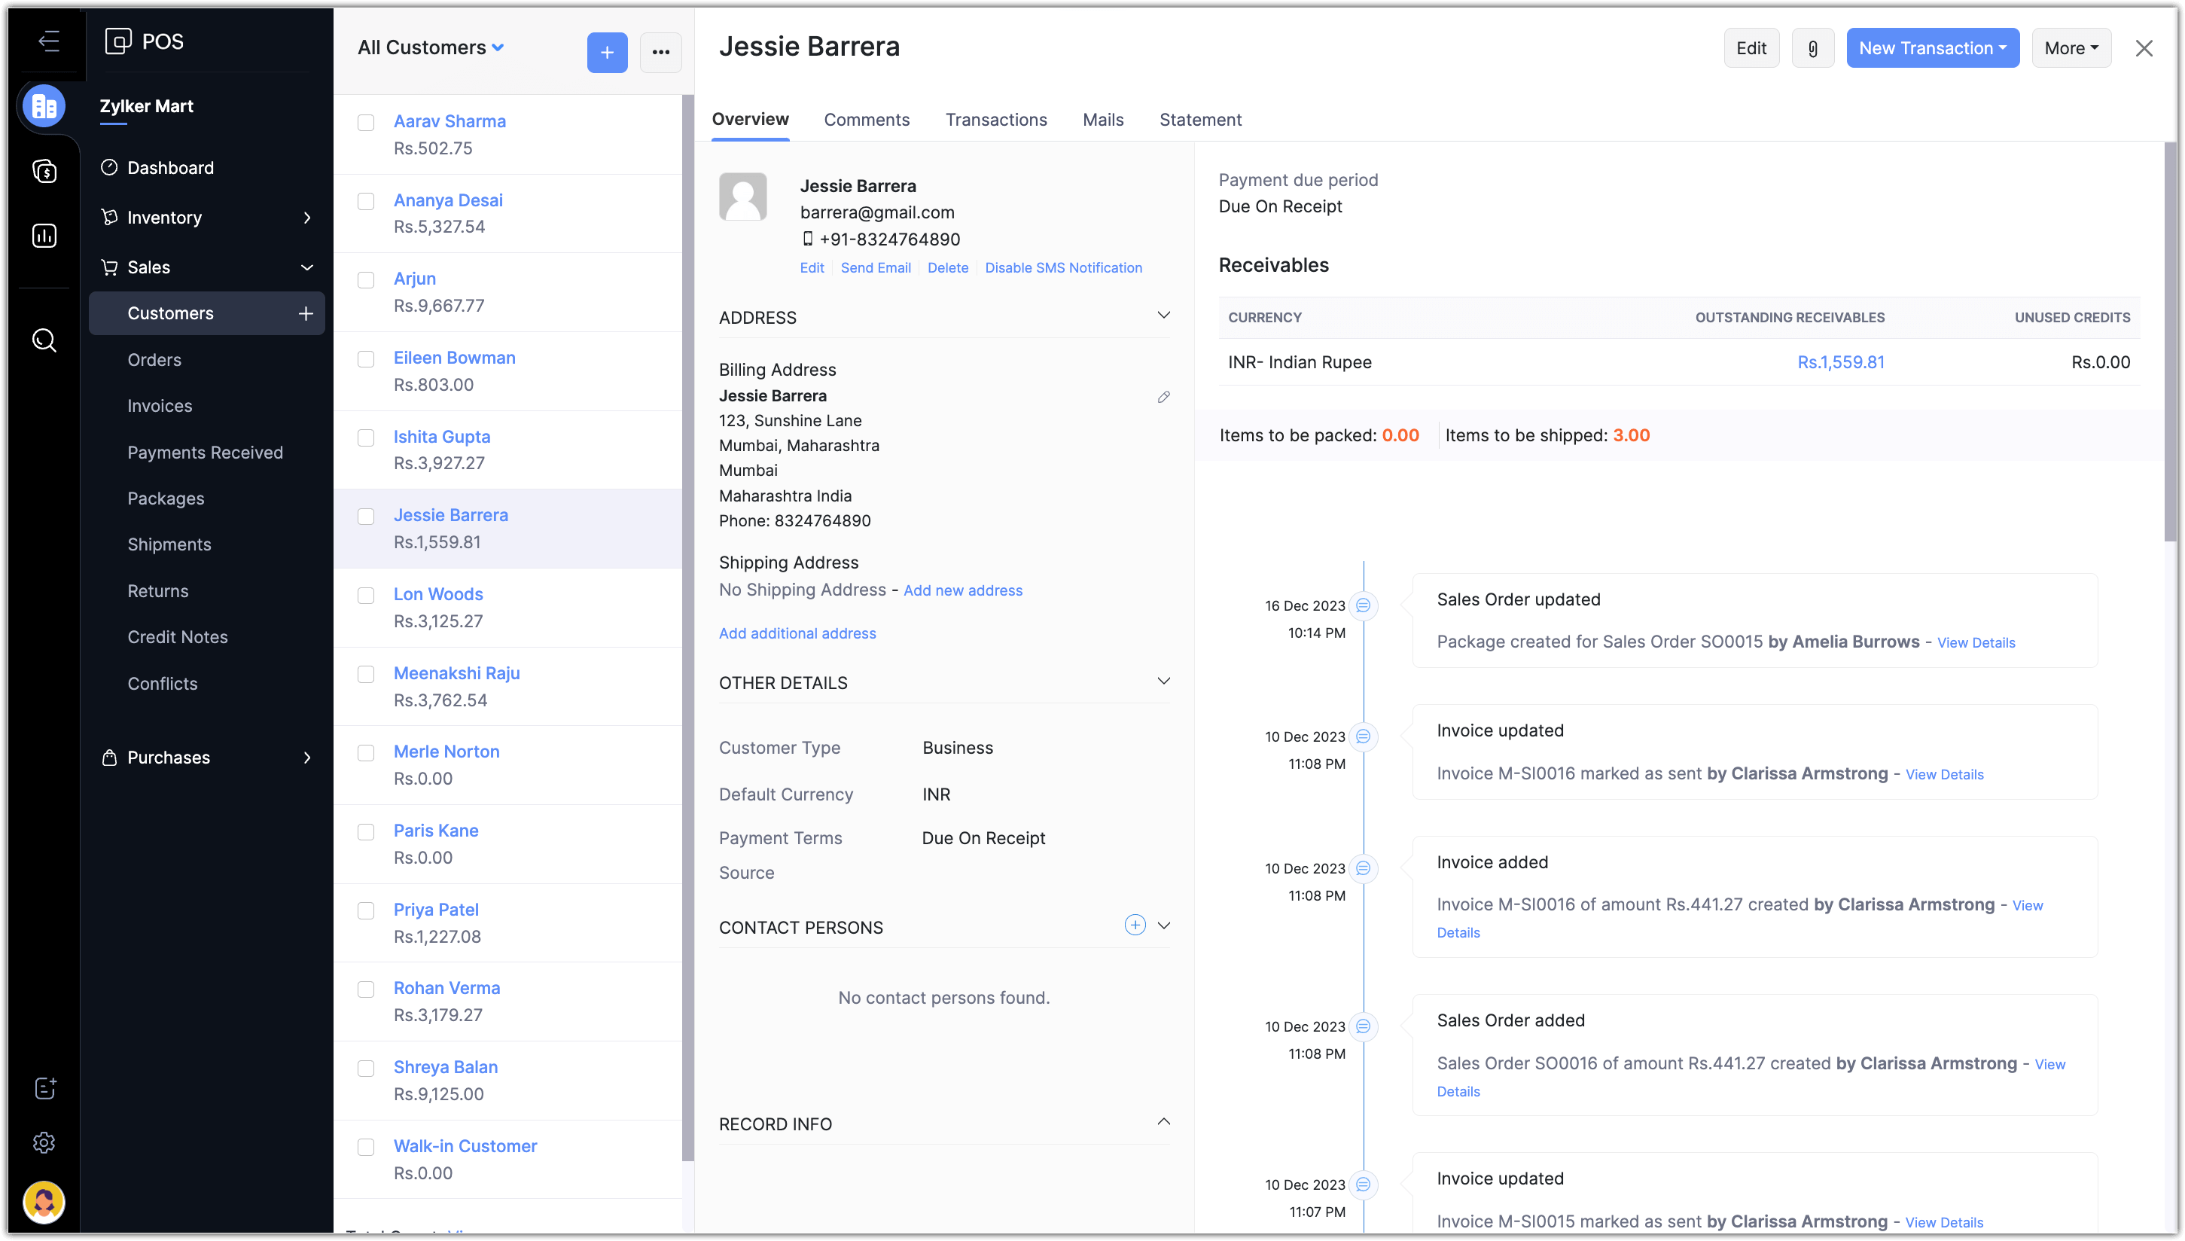Select the Eileen Bowman checkbox

[366, 359]
